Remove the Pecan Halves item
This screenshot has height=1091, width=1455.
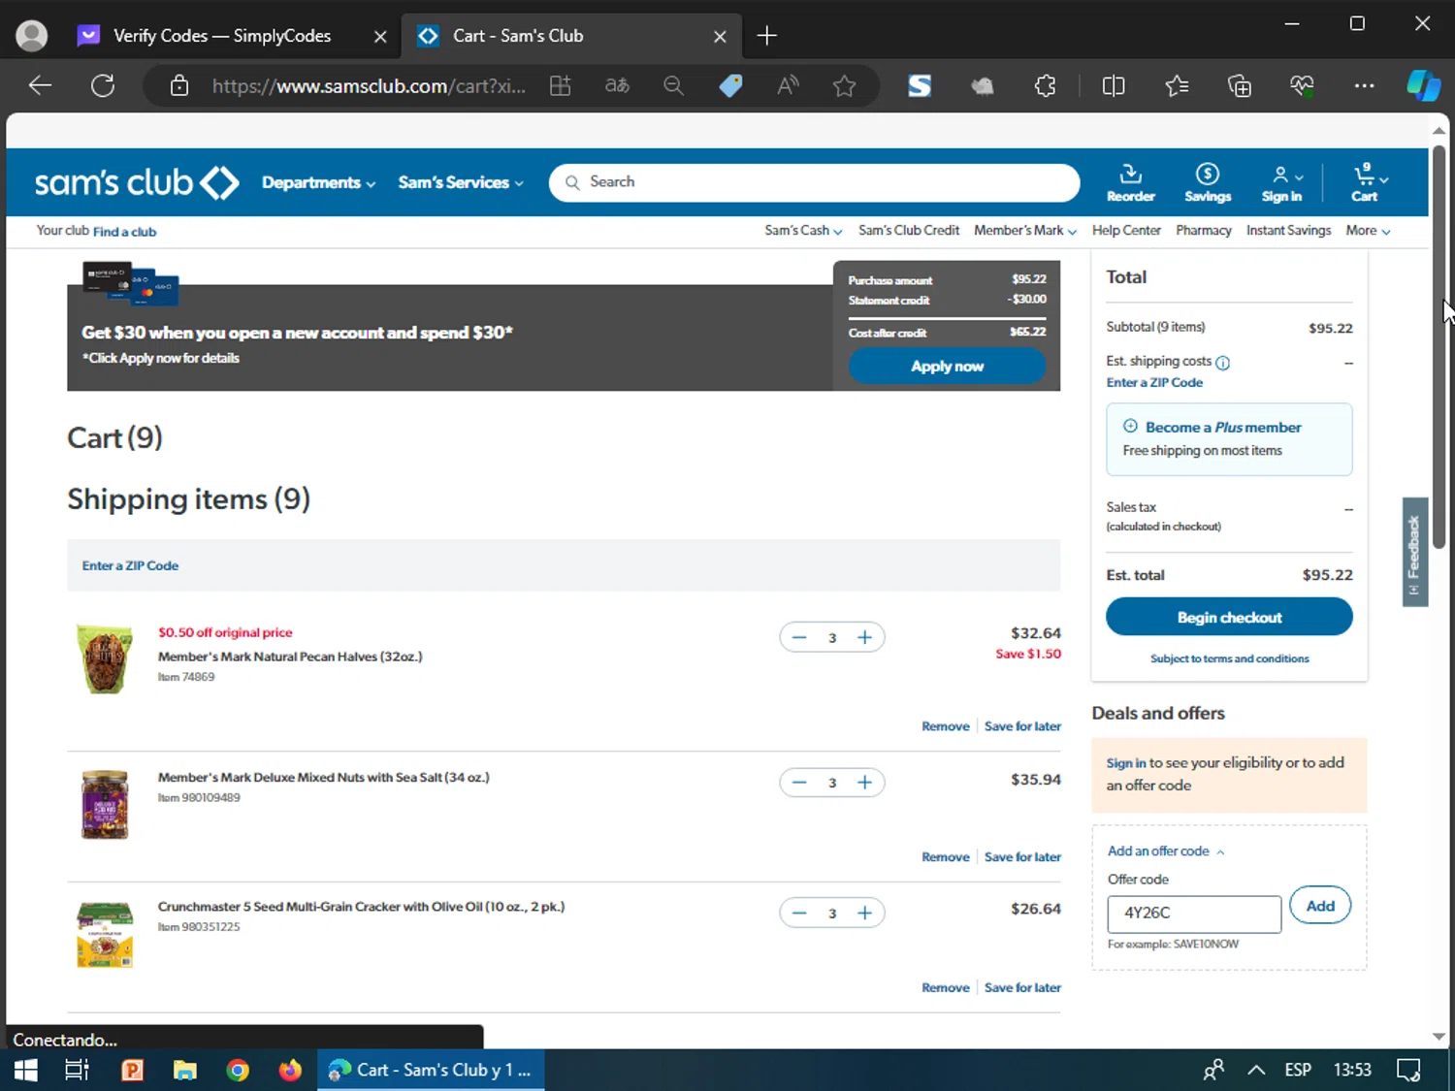click(x=946, y=726)
